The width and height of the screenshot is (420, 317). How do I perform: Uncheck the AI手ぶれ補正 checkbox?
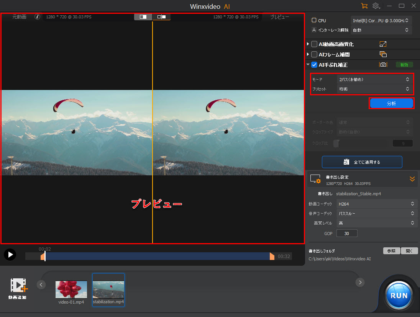(314, 65)
